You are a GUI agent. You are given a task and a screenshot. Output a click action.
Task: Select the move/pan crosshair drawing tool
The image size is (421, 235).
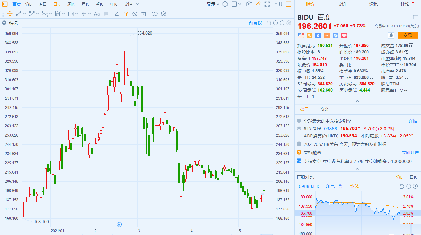click(10, 14)
